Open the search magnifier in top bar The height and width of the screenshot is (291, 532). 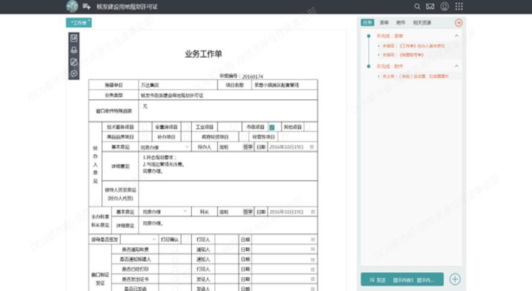(x=417, y=7)
